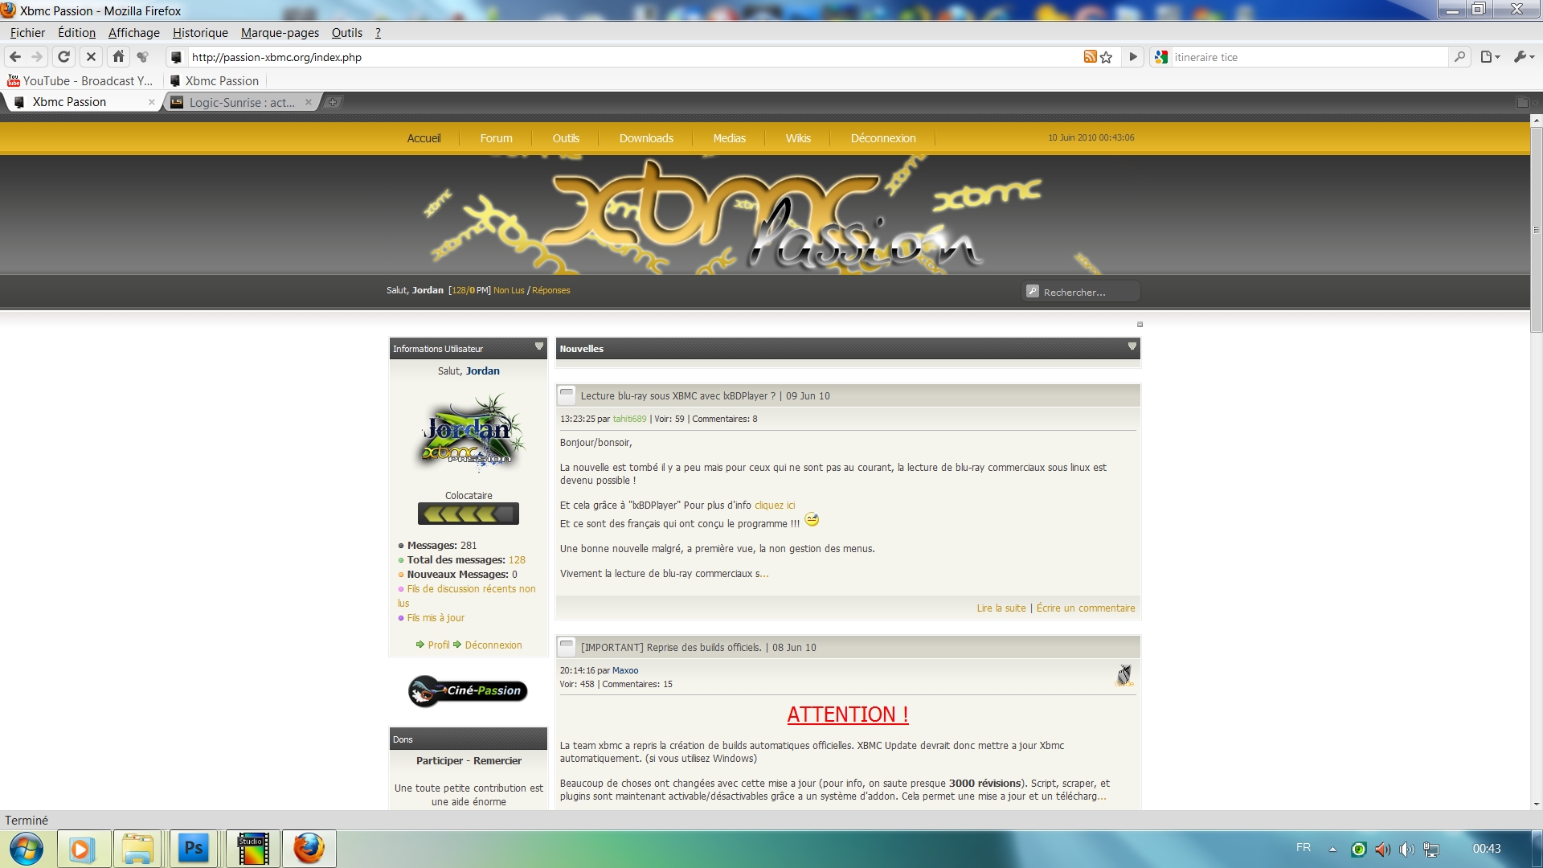This screenshot has height=868, width=1543.
Task: Open the Studio video app in taskbar
Action: [x=252, y=849]
